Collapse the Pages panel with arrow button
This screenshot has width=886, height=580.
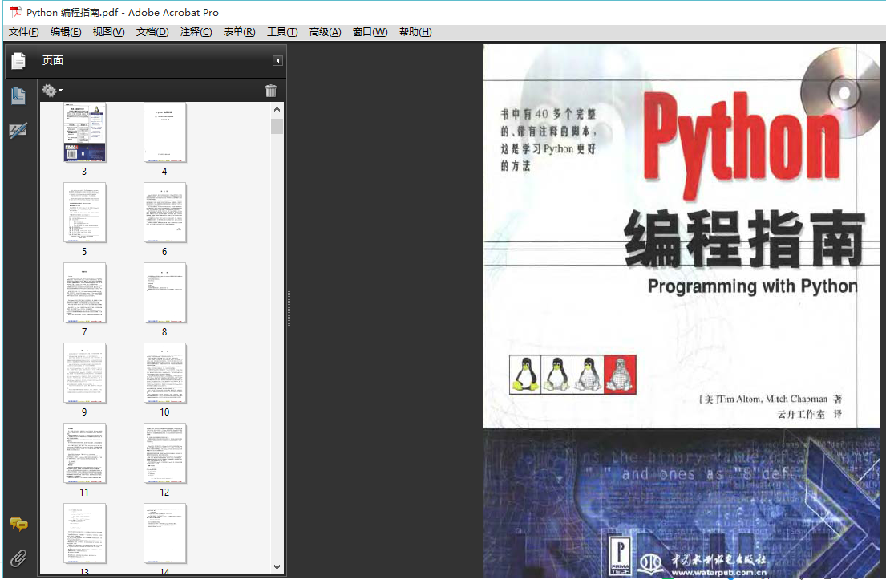point(277,60)
